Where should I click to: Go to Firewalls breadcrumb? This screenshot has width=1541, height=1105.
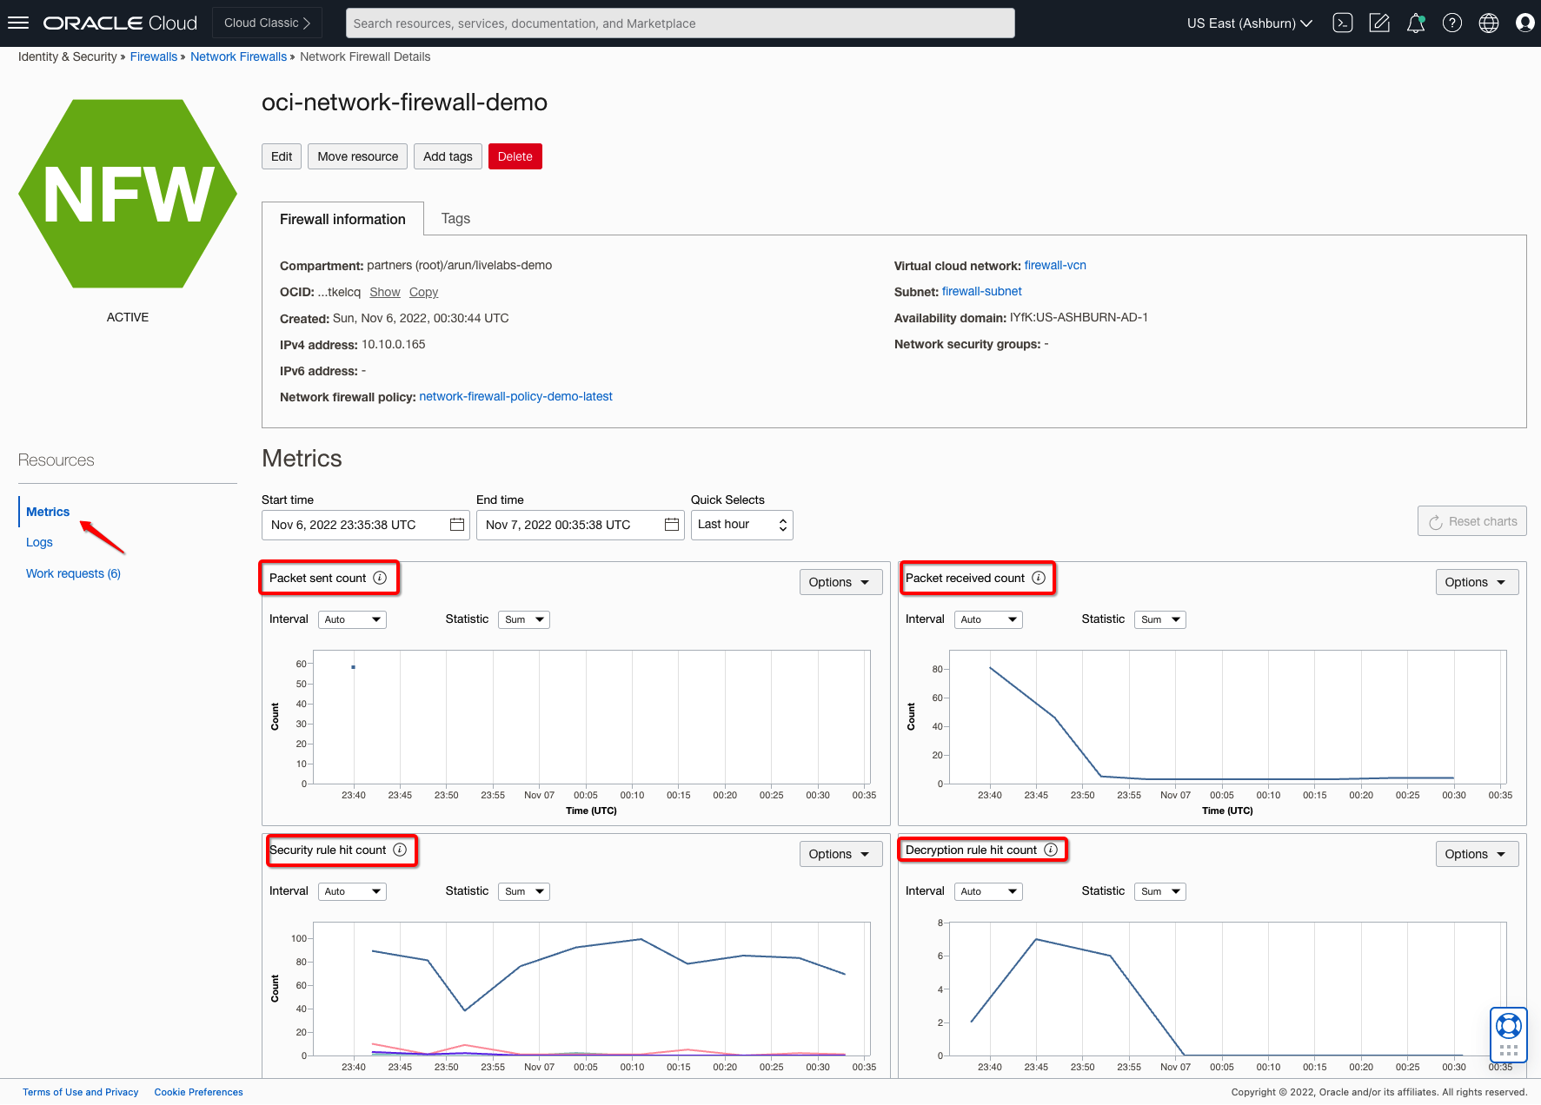click(x=154, y=56)
